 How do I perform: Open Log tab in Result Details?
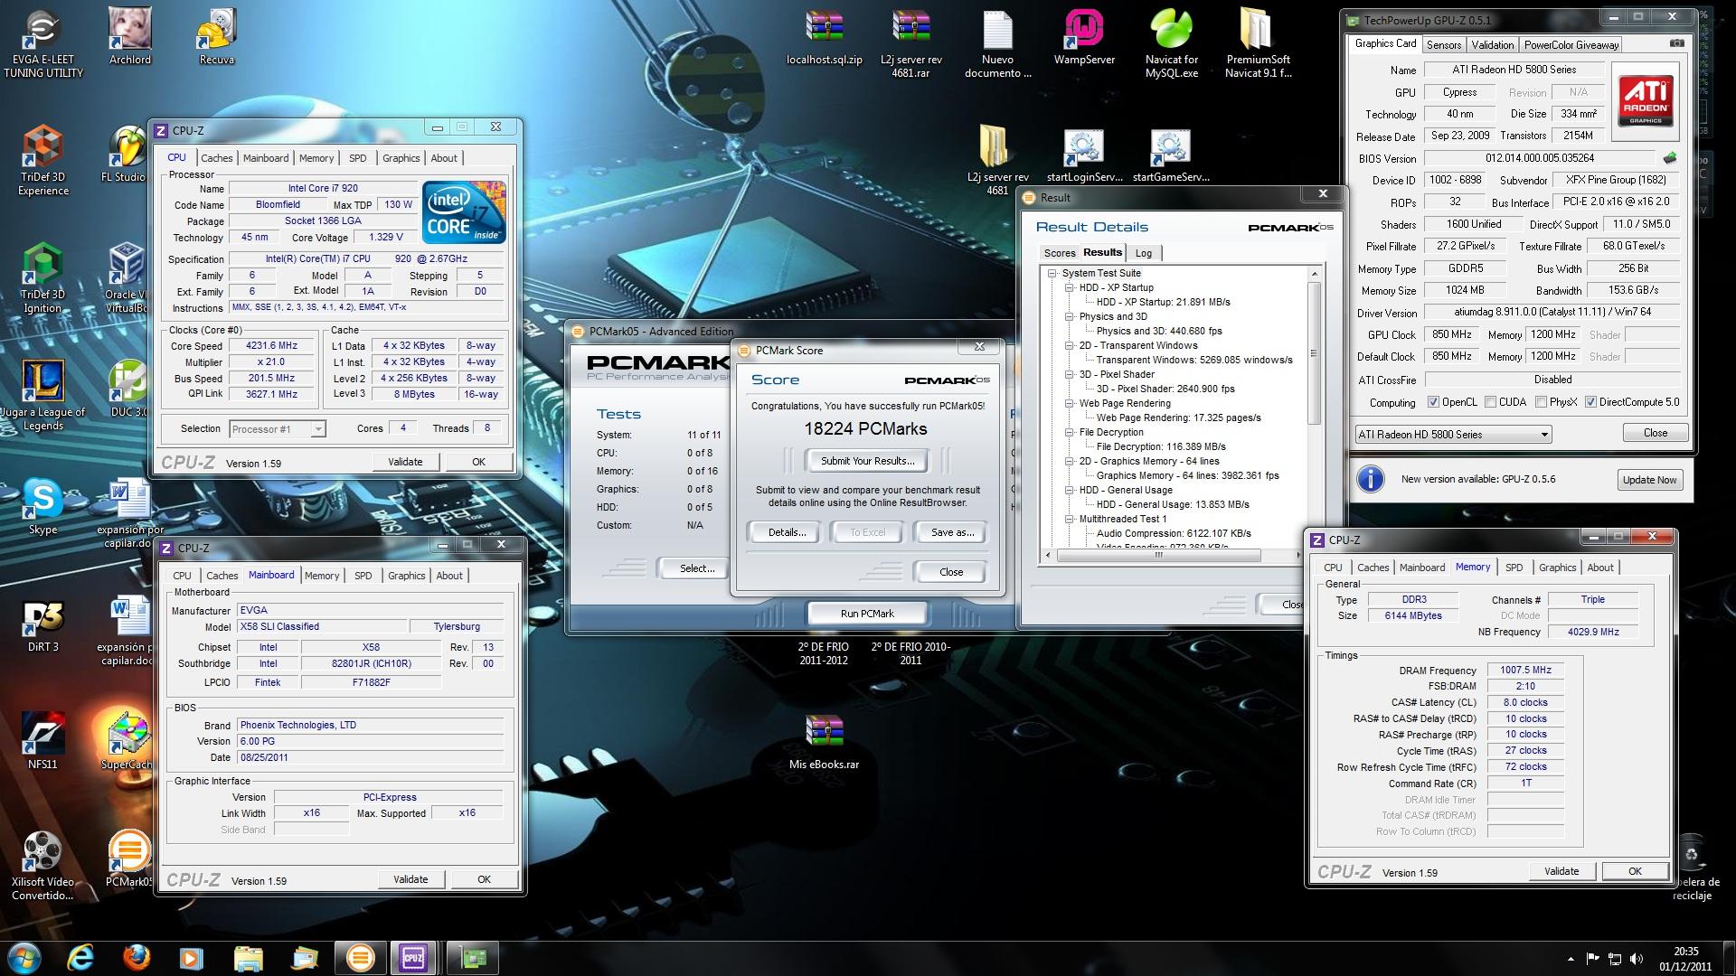click(1144, 253)
